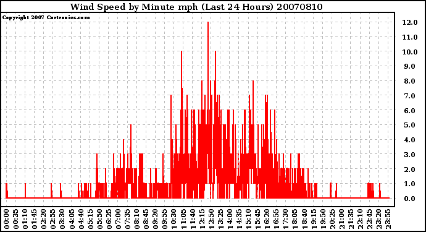Click the 2.0 y-axis label
Image resolution: width=426 pixels, height=232 pixels.
410,170
